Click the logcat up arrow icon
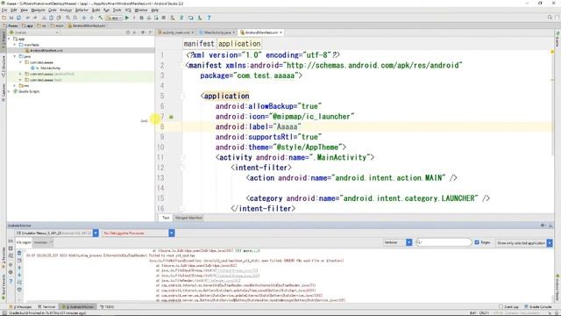The image size is (561, 316). click(x=19, y=268)
